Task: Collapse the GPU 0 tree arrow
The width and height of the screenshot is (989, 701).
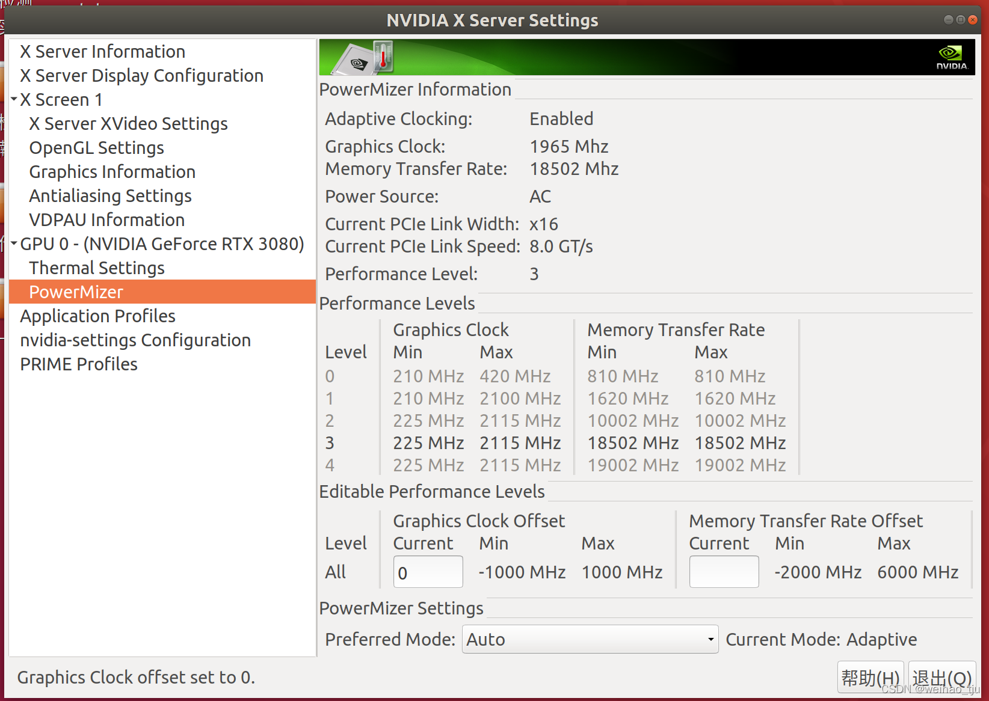Action: 14,243
